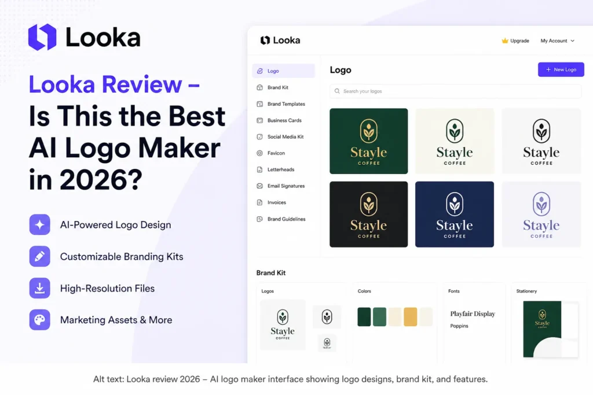This screenshot has height=395, width=593.
Task: Click the plus icon in New Logo button
Action: [548, 69]
